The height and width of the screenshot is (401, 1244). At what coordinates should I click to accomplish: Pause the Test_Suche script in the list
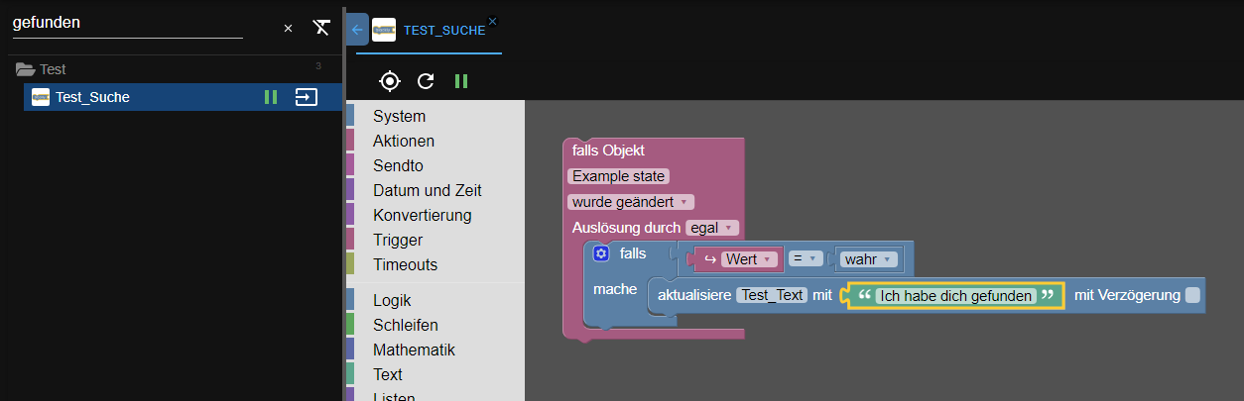pyautogui.click(x=271, y=97)
